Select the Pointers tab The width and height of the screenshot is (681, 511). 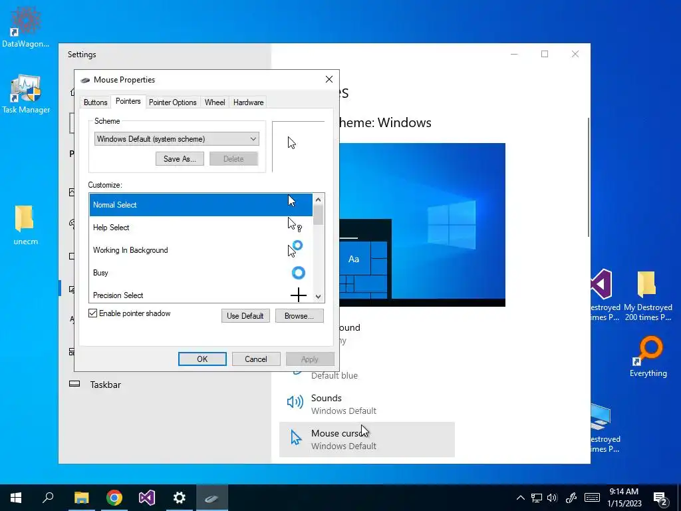[x=128, y=101]
